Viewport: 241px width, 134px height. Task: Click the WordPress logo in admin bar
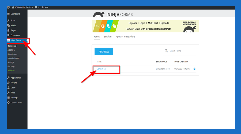click(9, 7)
